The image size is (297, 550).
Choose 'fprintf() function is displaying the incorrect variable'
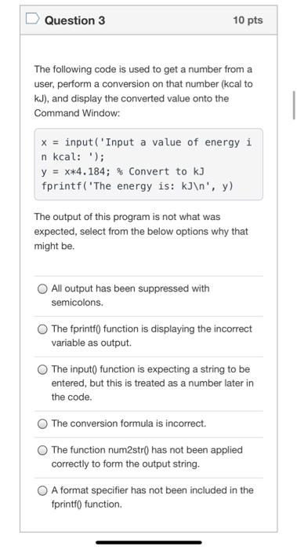[42, 329]
